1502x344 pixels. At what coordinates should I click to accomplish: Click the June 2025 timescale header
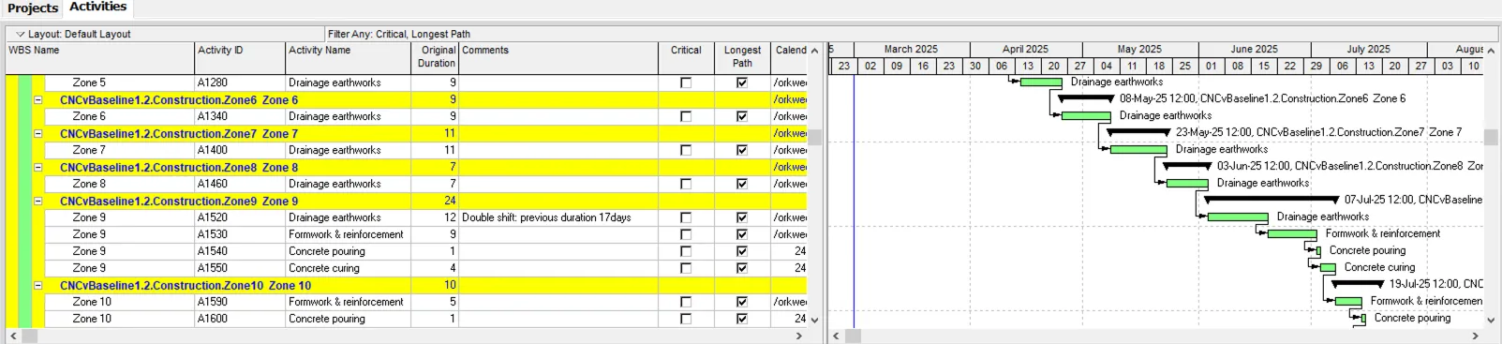[x=1254, y=49]
